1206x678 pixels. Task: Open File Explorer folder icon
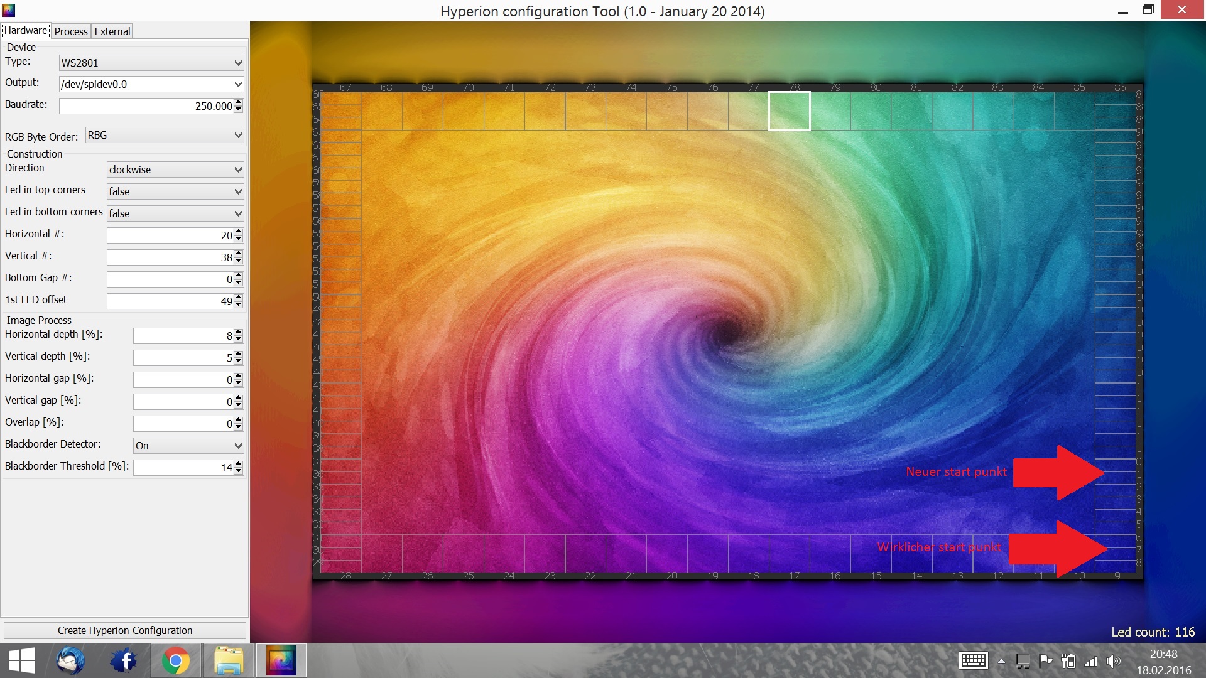click(x=228, y=660)
